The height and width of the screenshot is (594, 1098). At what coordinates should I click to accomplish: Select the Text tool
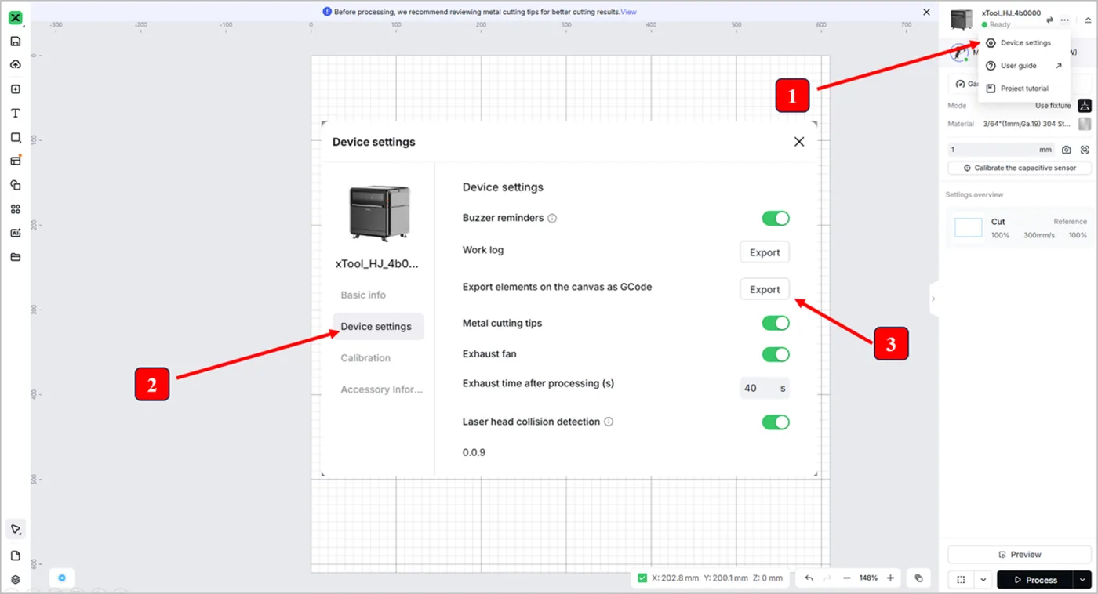click(x=16, y=114)
